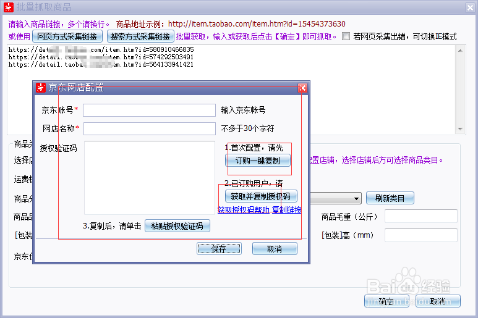Click the hint 输入京东帐号
This screenshot has width=478, height=318.
pos(243,110)
